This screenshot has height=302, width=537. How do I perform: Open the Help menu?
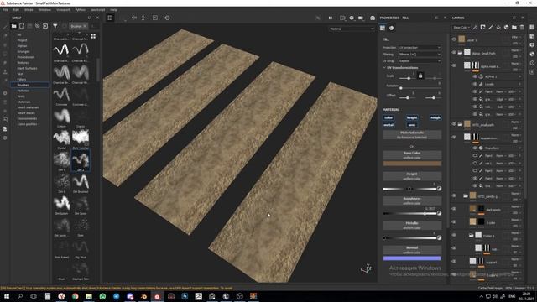click(113, 10)
